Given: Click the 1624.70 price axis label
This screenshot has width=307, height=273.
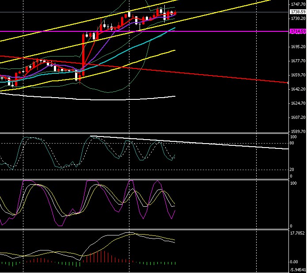Looking at the screenshot, I should coord(298,103).
